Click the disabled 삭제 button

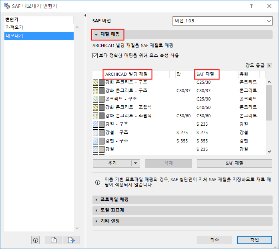[169, 163]
